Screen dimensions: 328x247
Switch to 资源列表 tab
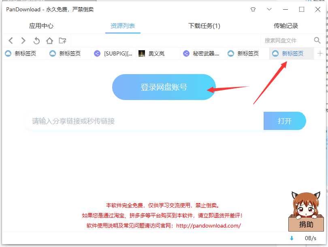pos(123,26)
